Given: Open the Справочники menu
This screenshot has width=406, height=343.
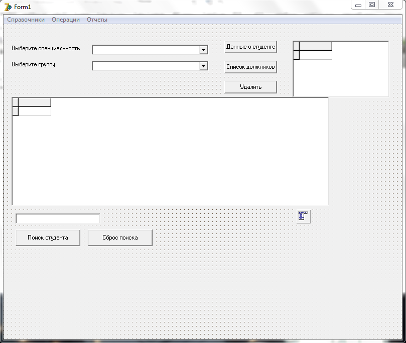Looking at the screenshot, I should pyautogui.click(x=26, y=20).
